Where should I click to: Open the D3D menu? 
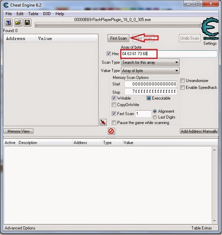click(47, 14)
